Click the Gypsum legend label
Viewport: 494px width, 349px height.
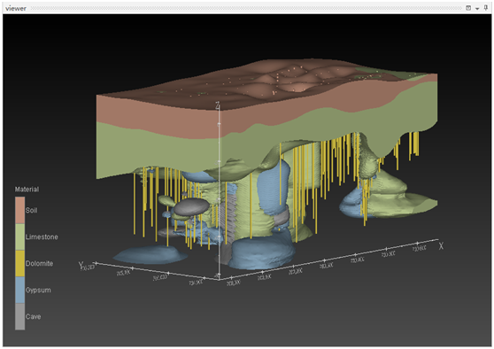[x=38, y=290]
